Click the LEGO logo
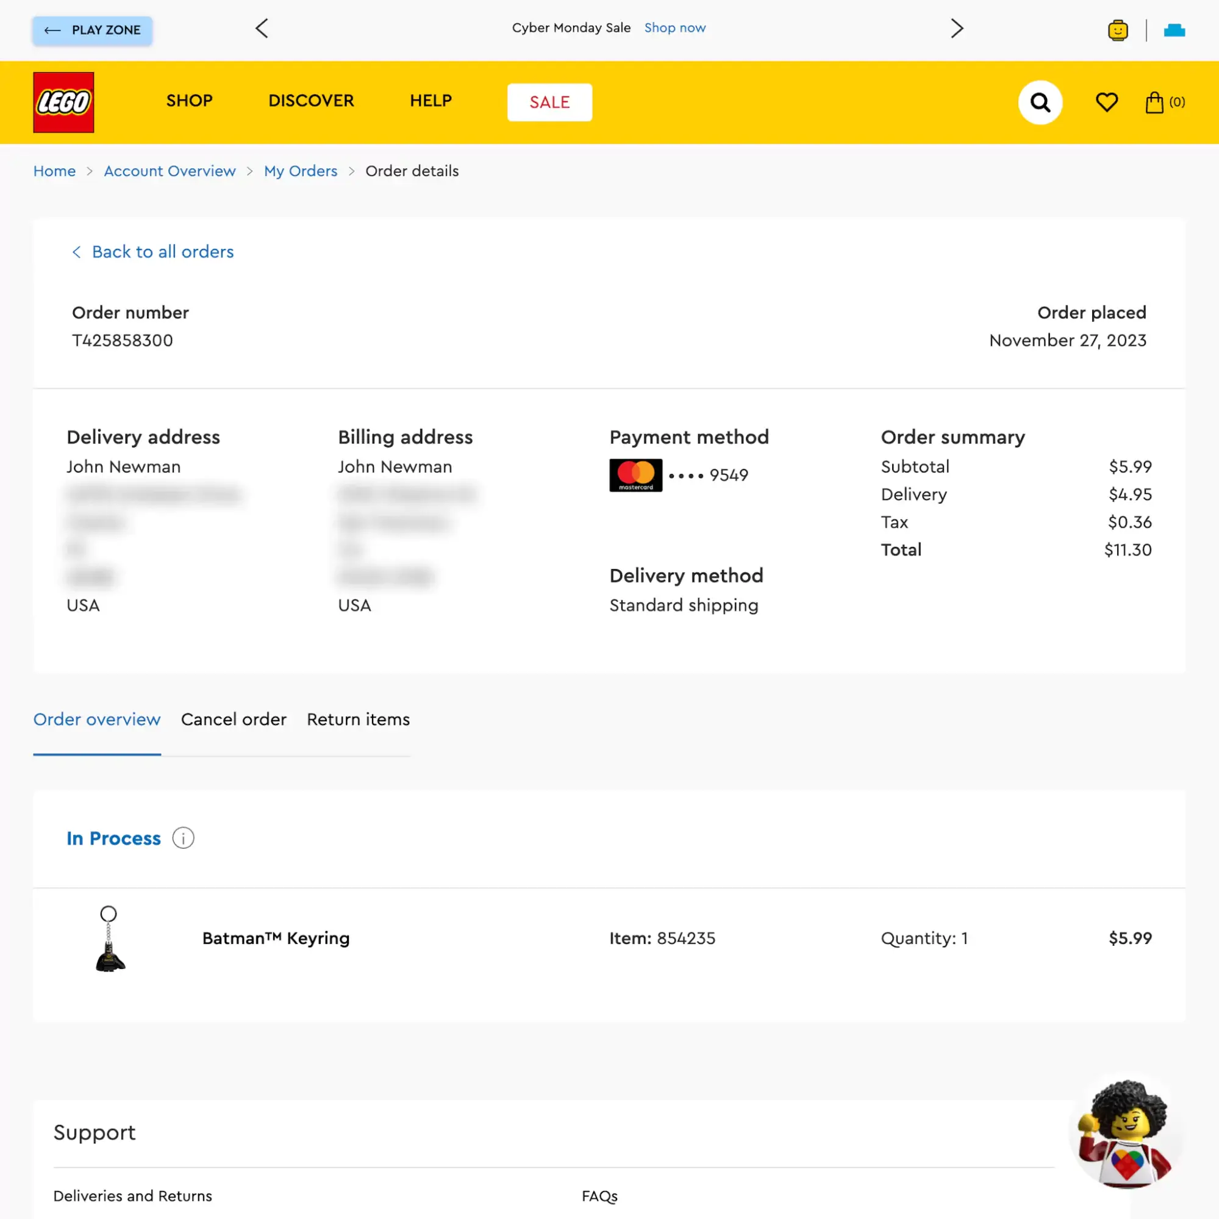This screenshot has width=1219, height=1219. pos(64,102)
